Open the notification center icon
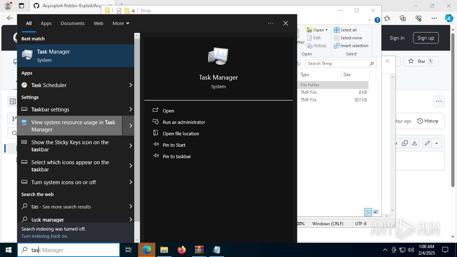The height and width of the screenshot is (257, 457). coord(445,250)
